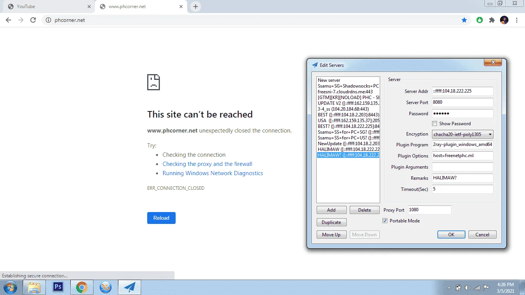Select highlighted 'HALIMAW?' server entry
525x295 pixels.
point(348,155)
